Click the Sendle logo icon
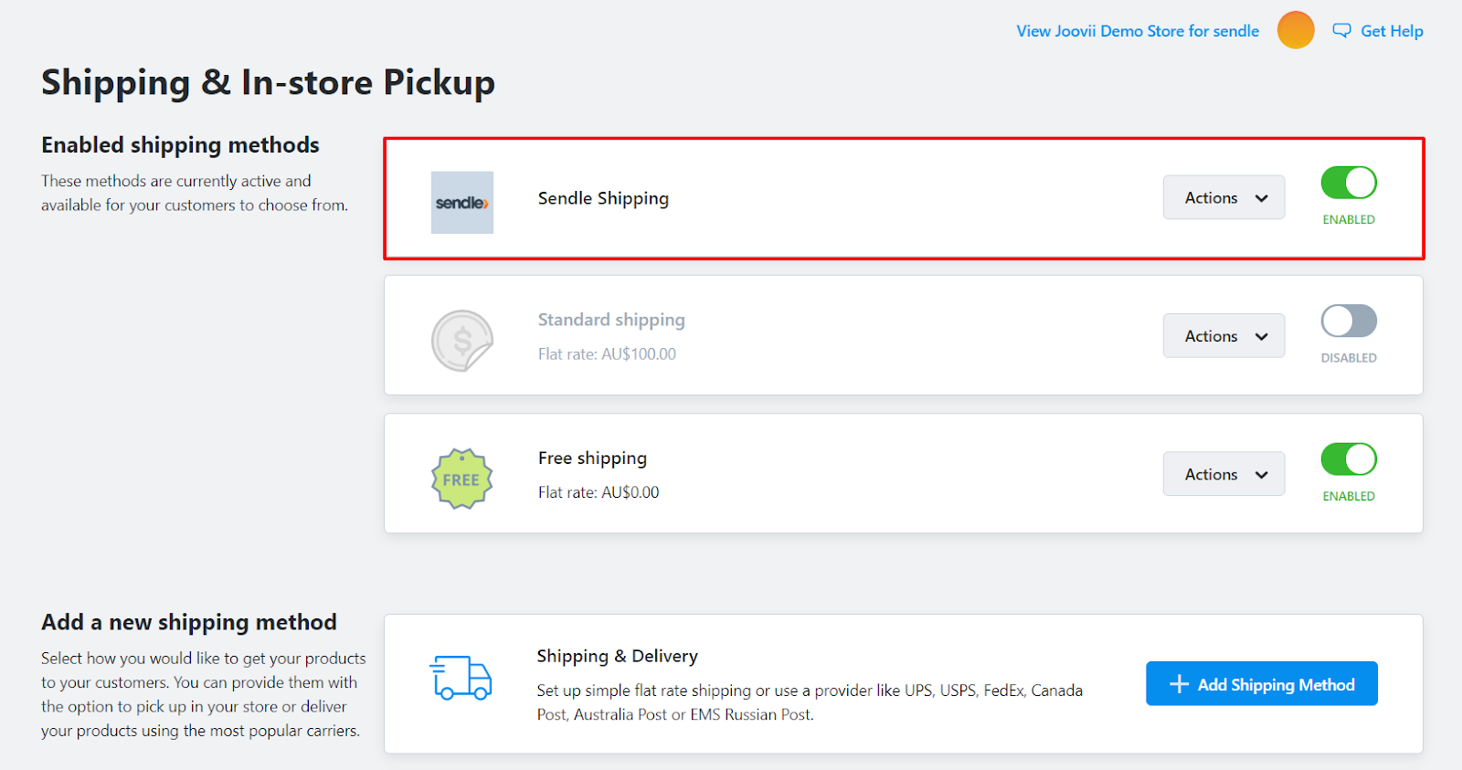Image resolution: width=1462 pixels, height=770 pixels. (x=462, y=203)
